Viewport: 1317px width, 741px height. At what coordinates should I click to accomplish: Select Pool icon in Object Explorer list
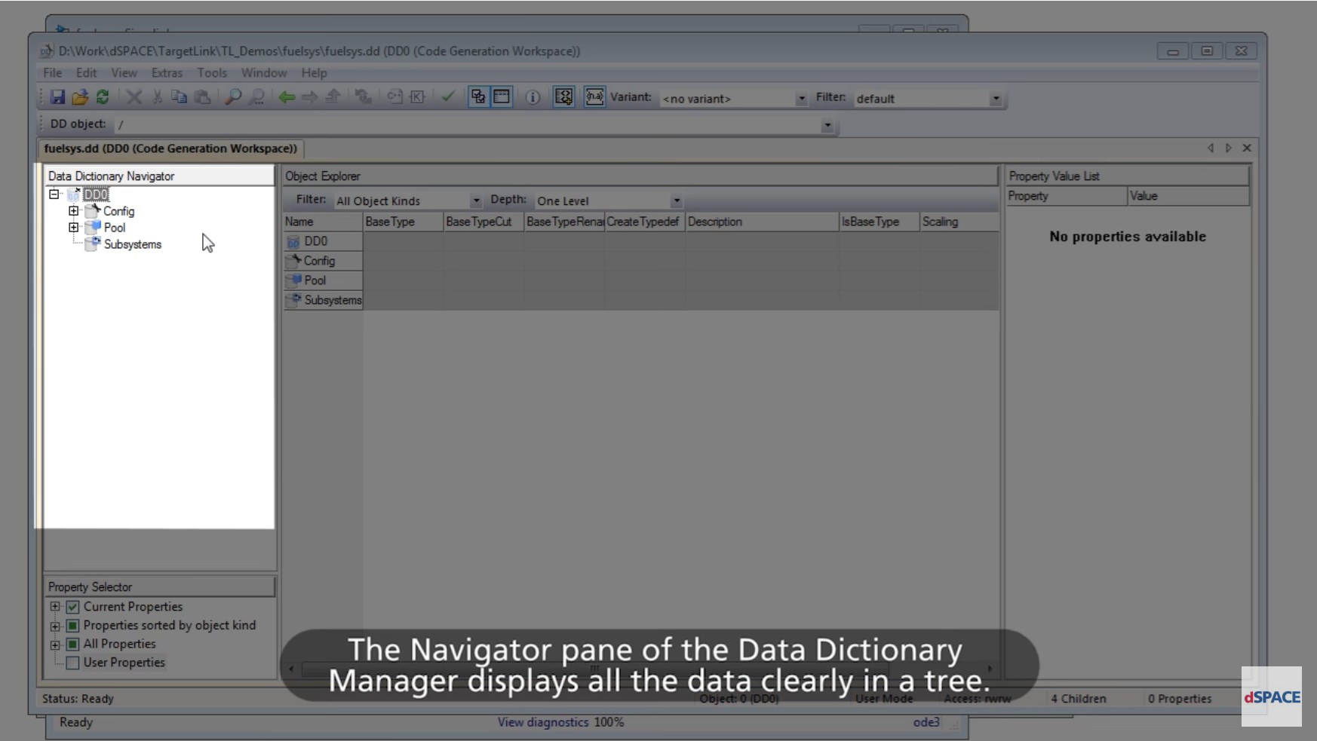tap(293, 280)
